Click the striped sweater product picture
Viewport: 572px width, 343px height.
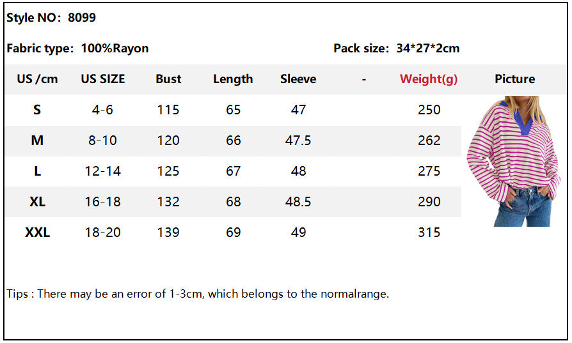click(513, 162)
